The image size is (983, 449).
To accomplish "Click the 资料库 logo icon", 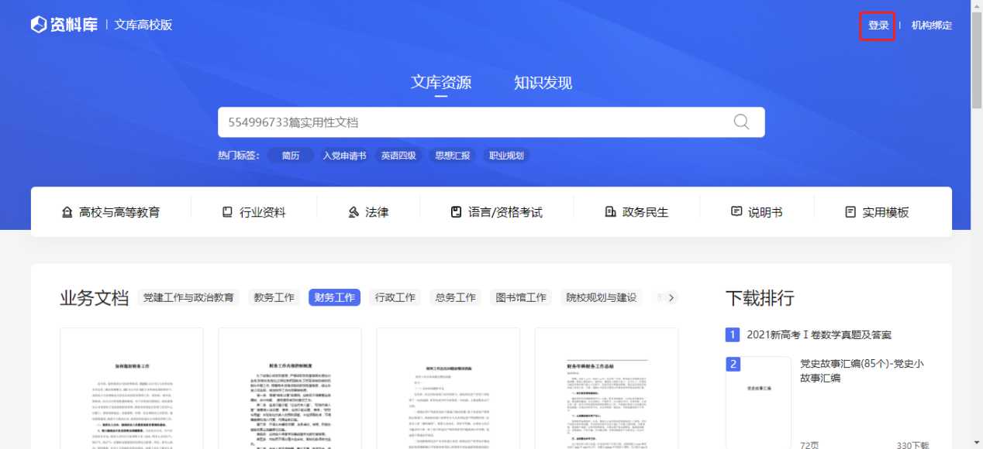I will coord(39,25).
